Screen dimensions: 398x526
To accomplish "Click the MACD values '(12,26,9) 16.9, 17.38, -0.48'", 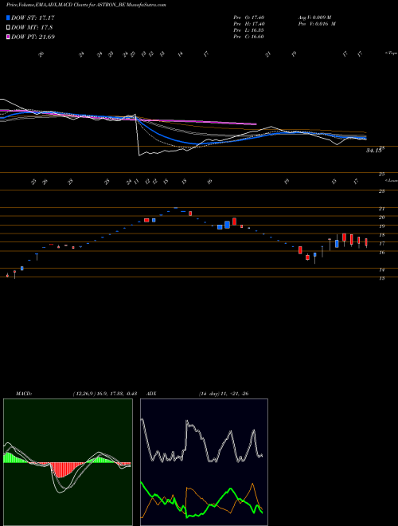I will (104, 394).
